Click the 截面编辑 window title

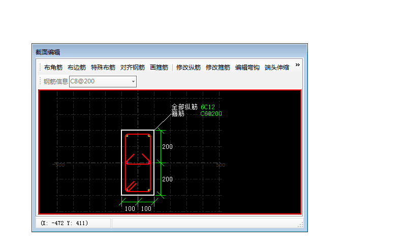48,52
